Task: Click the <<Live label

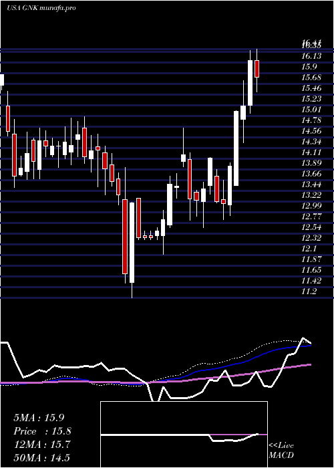Action: 281,446
